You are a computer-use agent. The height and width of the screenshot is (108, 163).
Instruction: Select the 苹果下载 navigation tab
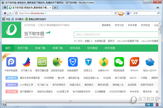click(58, 48)
